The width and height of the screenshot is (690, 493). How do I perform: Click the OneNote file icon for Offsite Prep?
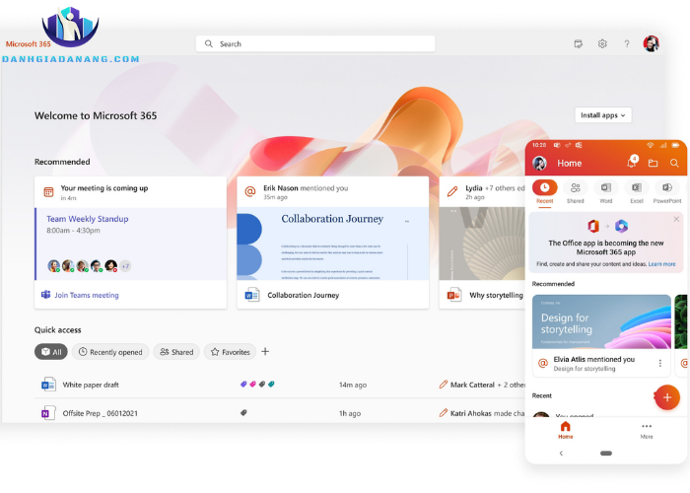(48, 413)
